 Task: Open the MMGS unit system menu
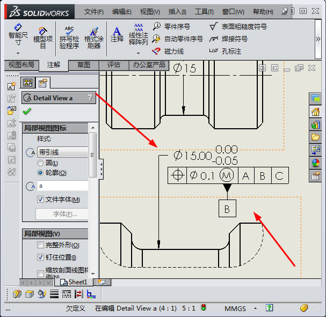(x=236, y=308)
